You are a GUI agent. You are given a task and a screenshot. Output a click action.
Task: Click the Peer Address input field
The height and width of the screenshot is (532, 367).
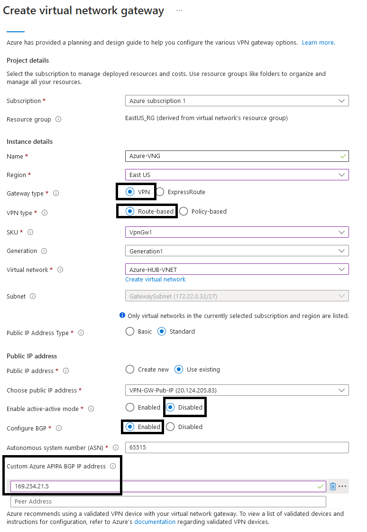[168, 502]
